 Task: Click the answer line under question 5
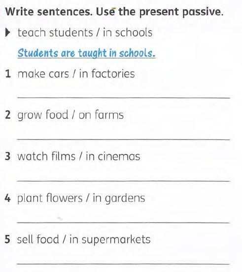(x=124, y=264)
